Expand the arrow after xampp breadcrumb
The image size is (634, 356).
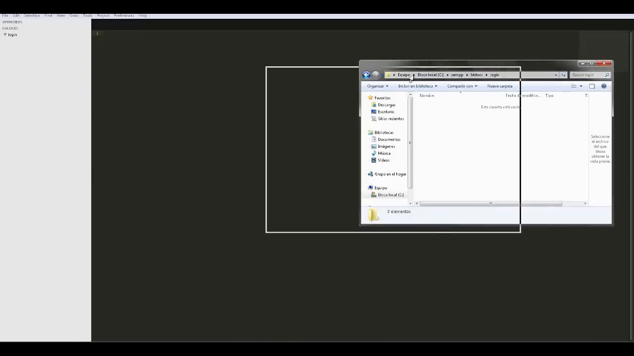point(467,75)
